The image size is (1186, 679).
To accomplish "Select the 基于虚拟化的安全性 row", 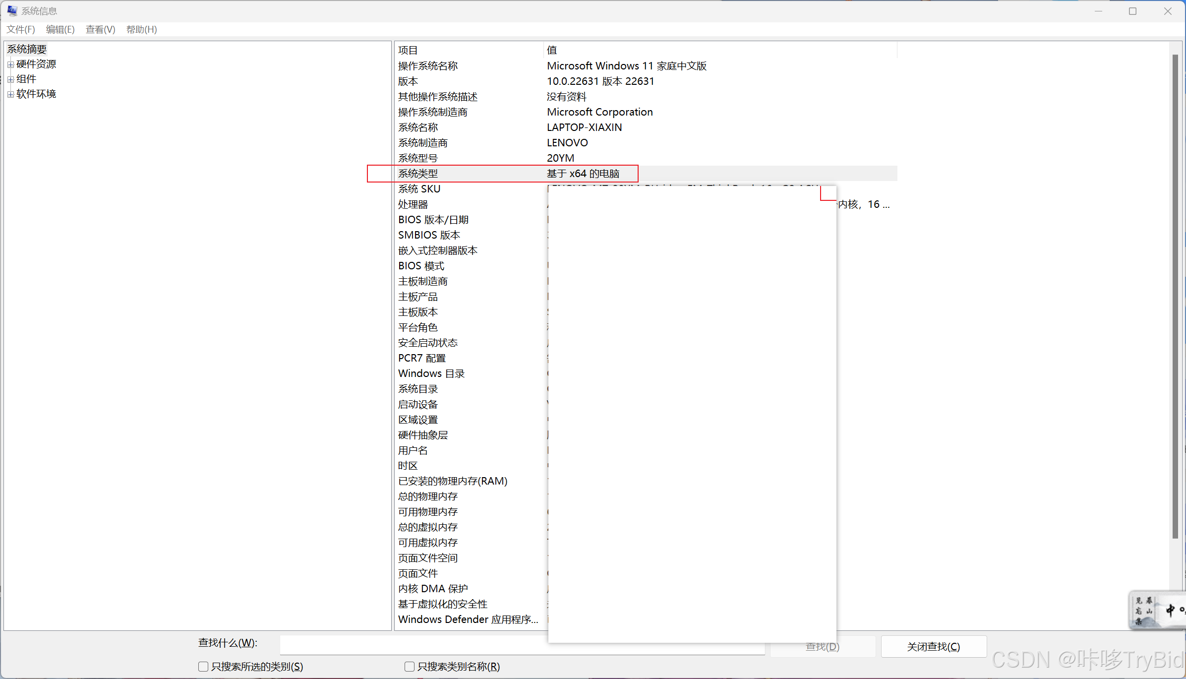I will [471, 604].
